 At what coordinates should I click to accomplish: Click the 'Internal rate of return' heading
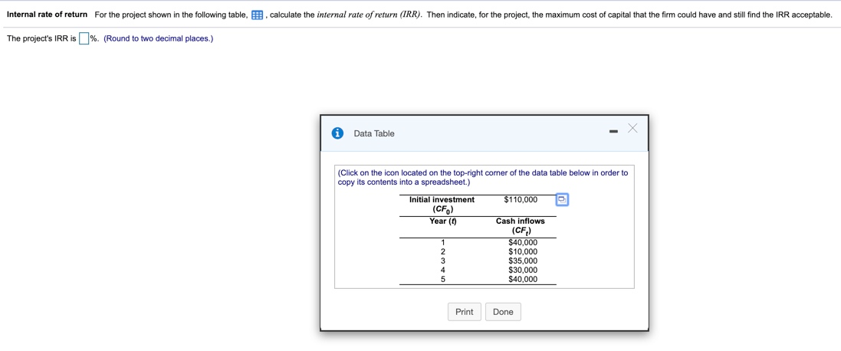click(x=48, y=15)
